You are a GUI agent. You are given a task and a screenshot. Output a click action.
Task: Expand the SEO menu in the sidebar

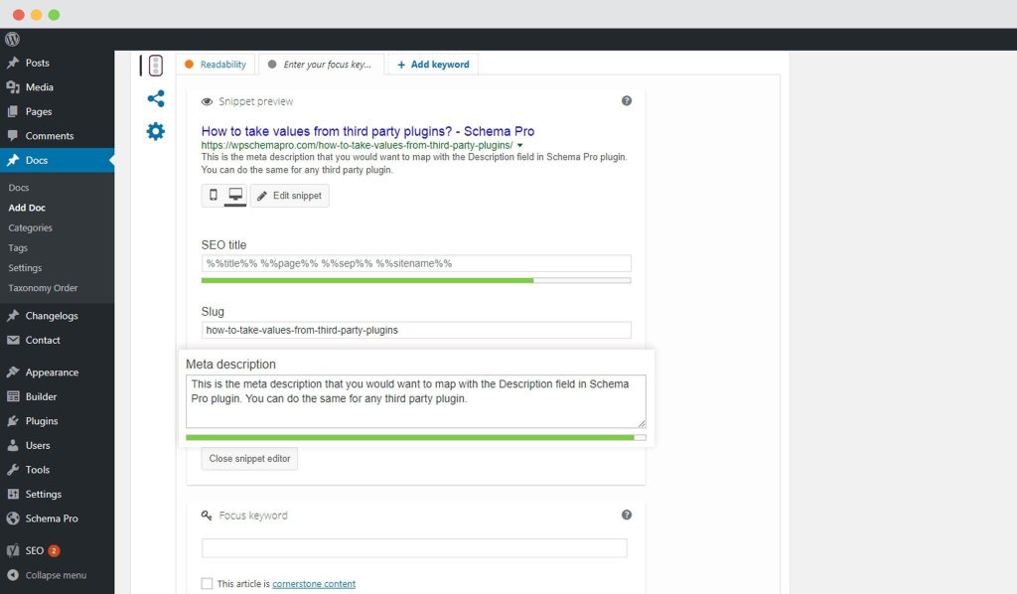[x=33, y=550]
